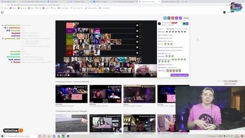Switch to the second browser tab
The width and height of the screenshot is (245, 138).
coord(35,2)
